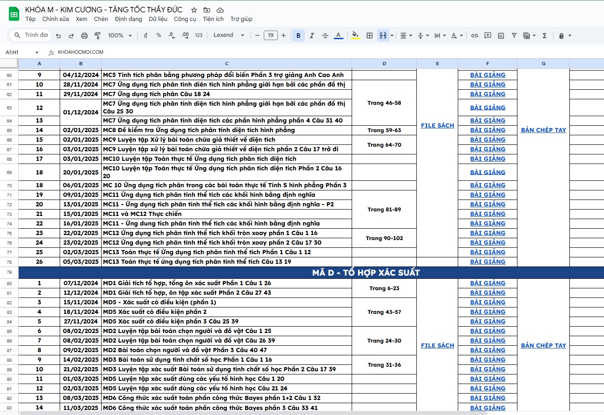Open BÀI GIẢNG link for 04/12/2024 row
Screen dimensions: 604x415
[488, 75]
